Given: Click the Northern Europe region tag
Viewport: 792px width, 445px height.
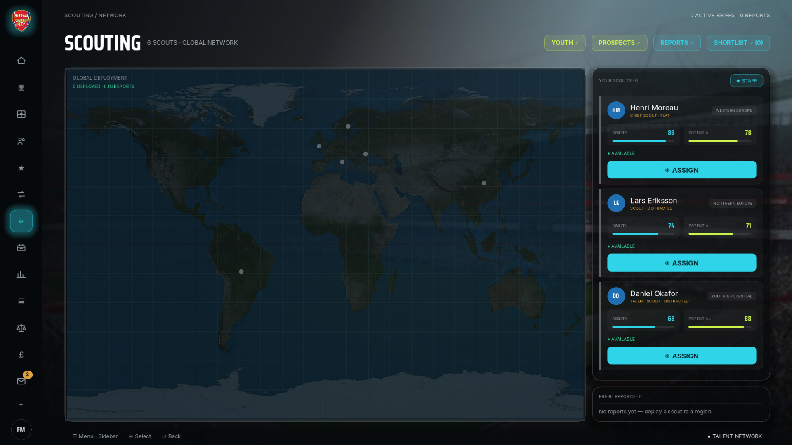Looking at the screenshot, I should pyautogui.click(x=733, y=204).
